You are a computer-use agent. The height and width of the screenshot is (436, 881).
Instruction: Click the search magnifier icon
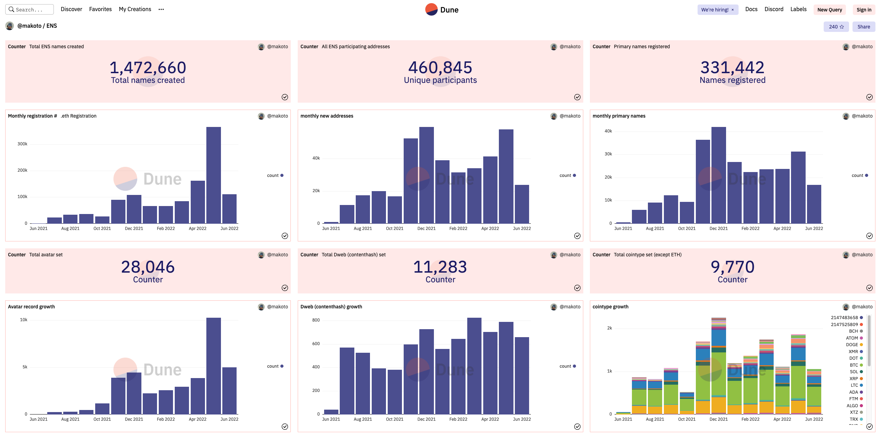point(11,9)
